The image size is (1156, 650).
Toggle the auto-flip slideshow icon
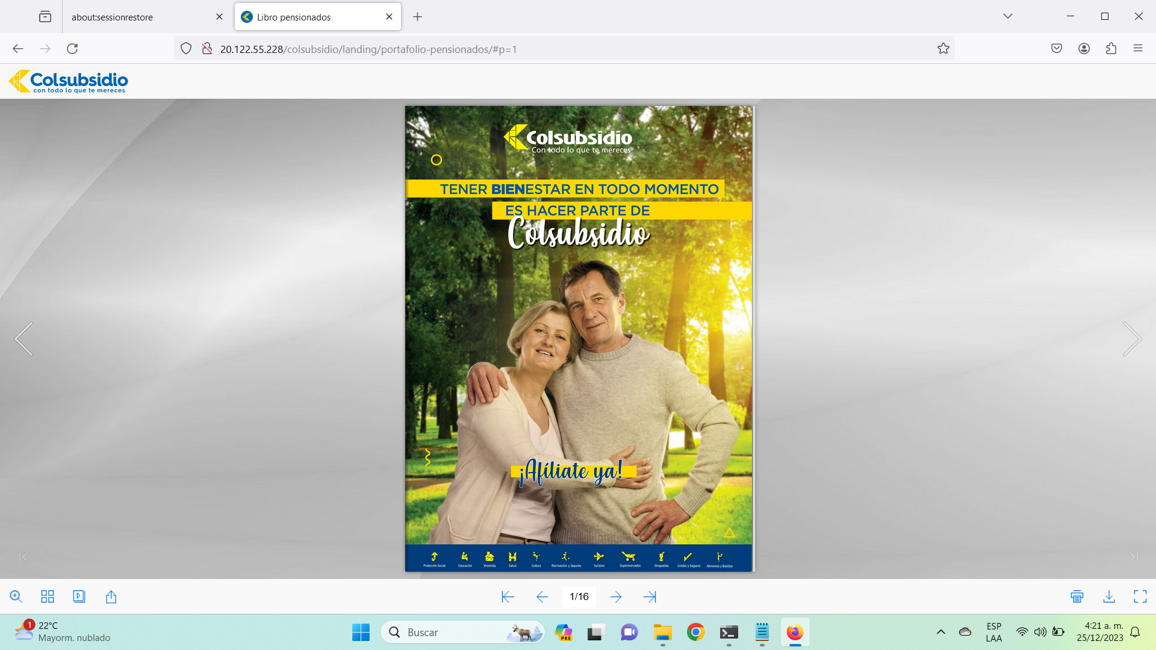pos(79,596)
